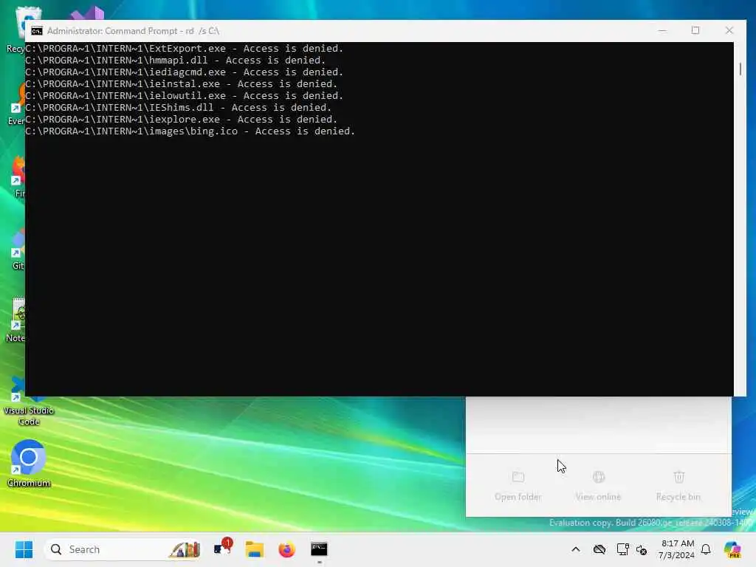Open Recycle bin in the OneDrive flyout
This screenshot has height=567, width=756.
pyautogui.click(x=678, y=486)
